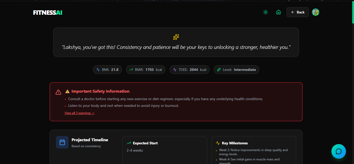Click the Projected Timeline heading
The width and height of the screenshot is (354, 164).
90,140
